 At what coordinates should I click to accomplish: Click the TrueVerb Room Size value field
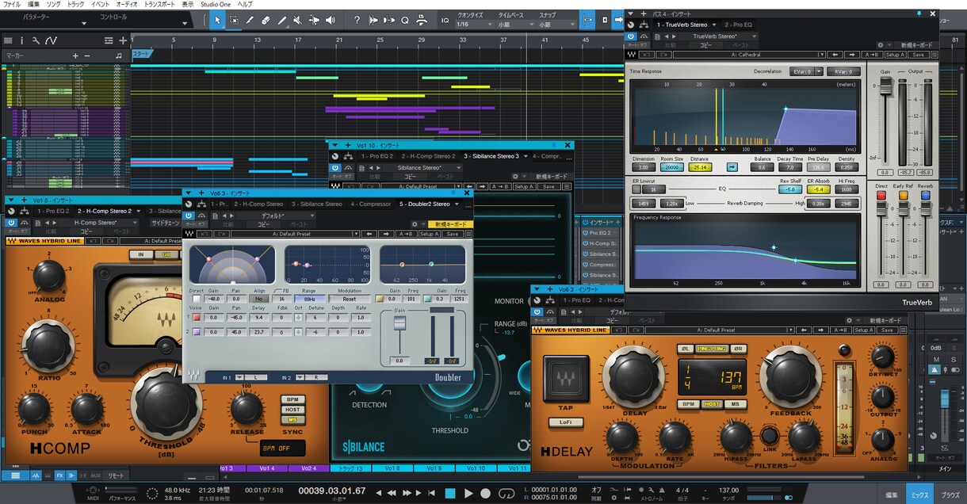671,167
